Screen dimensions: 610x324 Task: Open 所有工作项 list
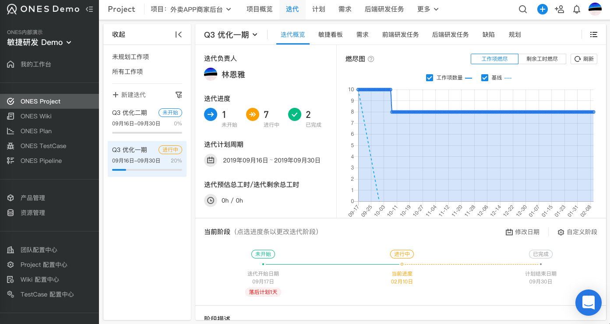[127, 72]
